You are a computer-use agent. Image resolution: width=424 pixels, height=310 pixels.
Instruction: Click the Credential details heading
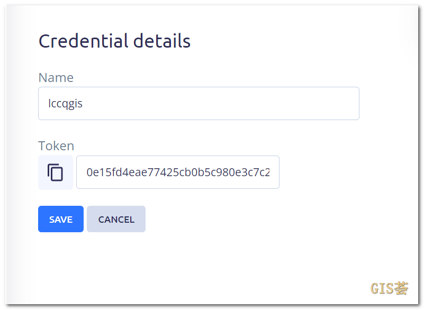pos(114,41)
